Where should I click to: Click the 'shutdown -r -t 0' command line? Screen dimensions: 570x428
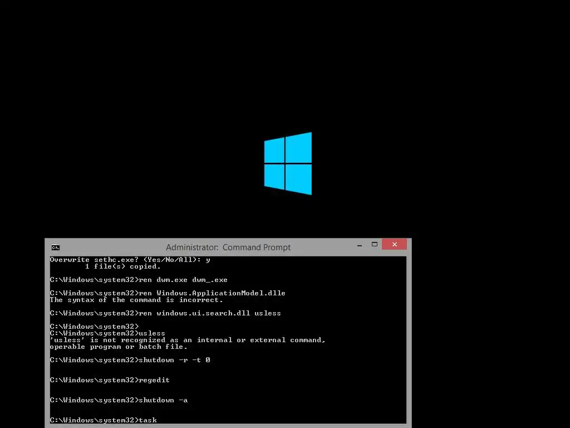point(130,360)
